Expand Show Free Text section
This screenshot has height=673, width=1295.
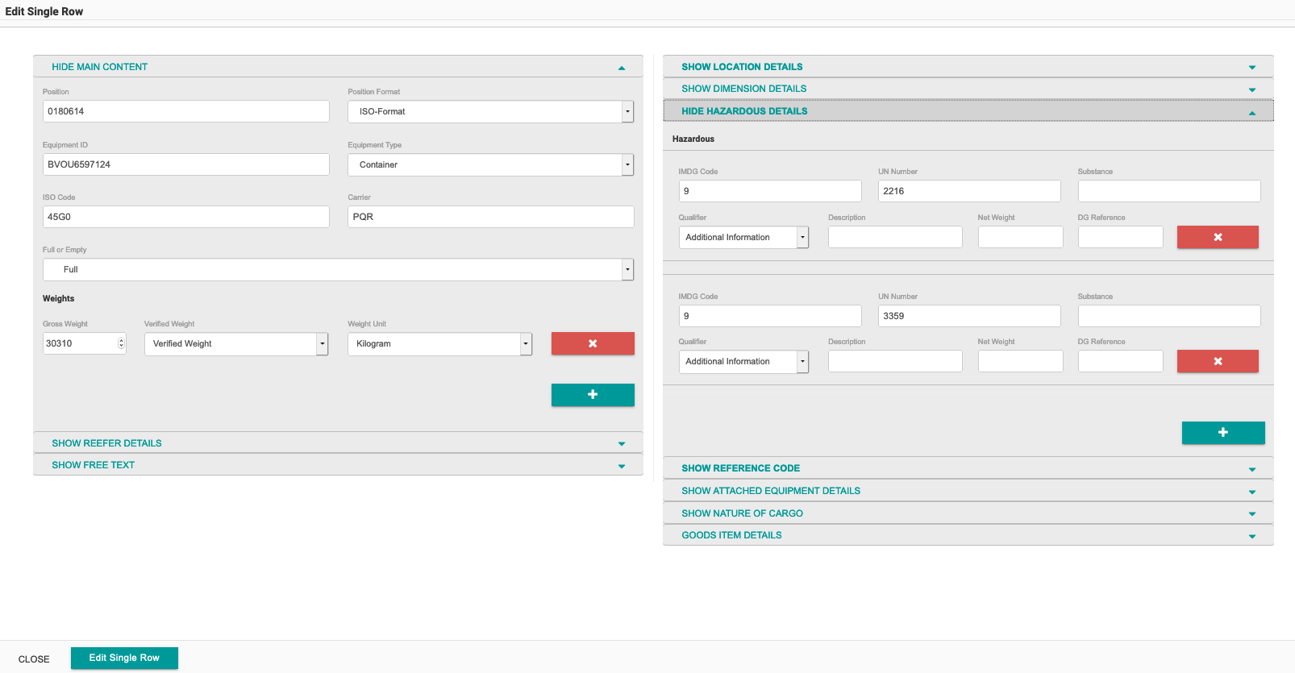93,465
